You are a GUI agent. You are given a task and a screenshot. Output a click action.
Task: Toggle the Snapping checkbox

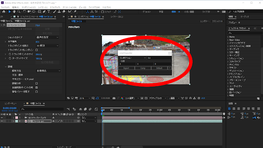coord(102,12)
